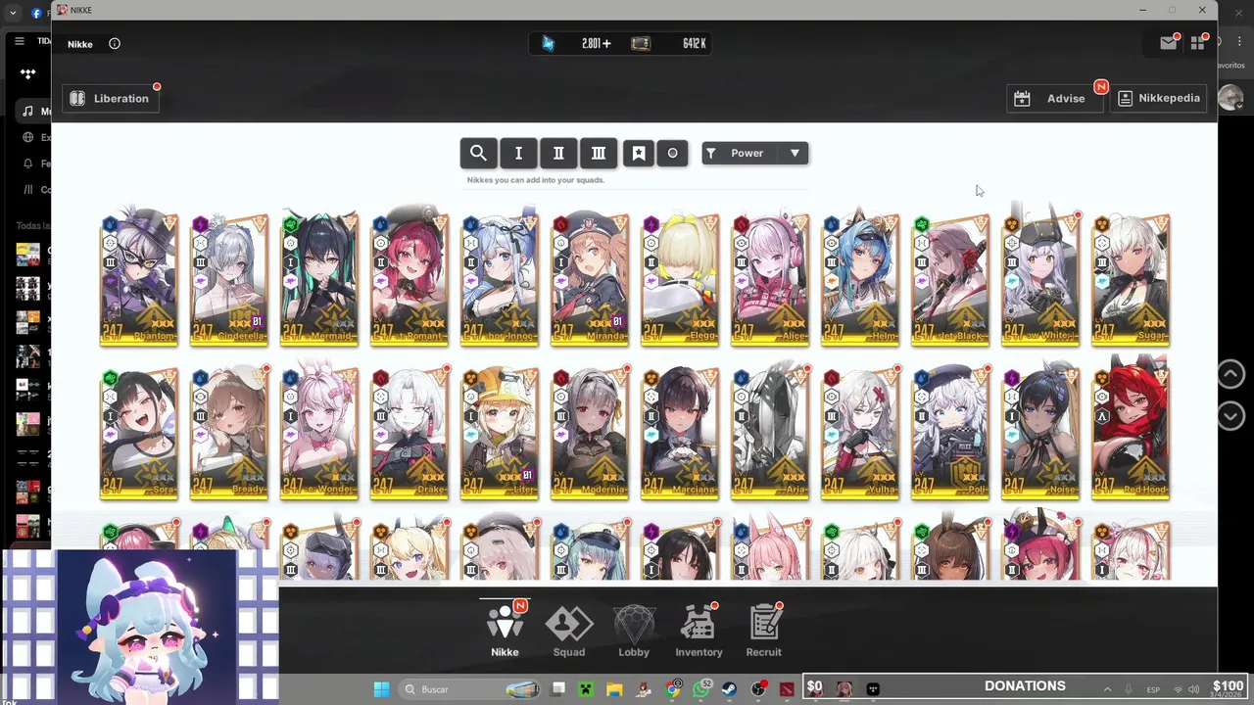The width and height of the screenshot is (1254, 705).
Task: Open the Windows Start menu
Action: 381,689
